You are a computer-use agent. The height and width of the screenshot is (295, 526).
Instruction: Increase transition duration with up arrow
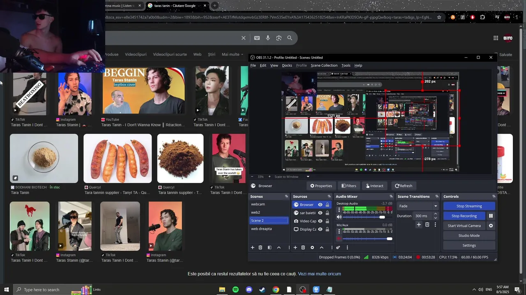click(435, 214)
